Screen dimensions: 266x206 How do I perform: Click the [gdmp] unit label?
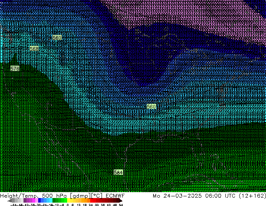click(81, 196)
